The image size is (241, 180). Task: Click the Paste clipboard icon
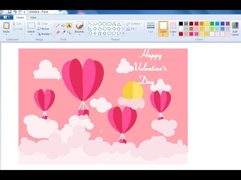click(x=6, y=25)
